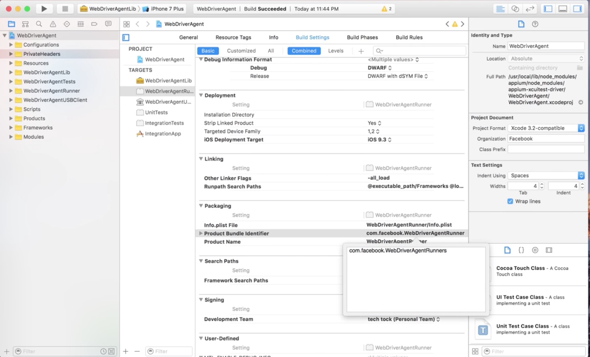
Task: Select the Levels view mode
Action: [336, 51]
